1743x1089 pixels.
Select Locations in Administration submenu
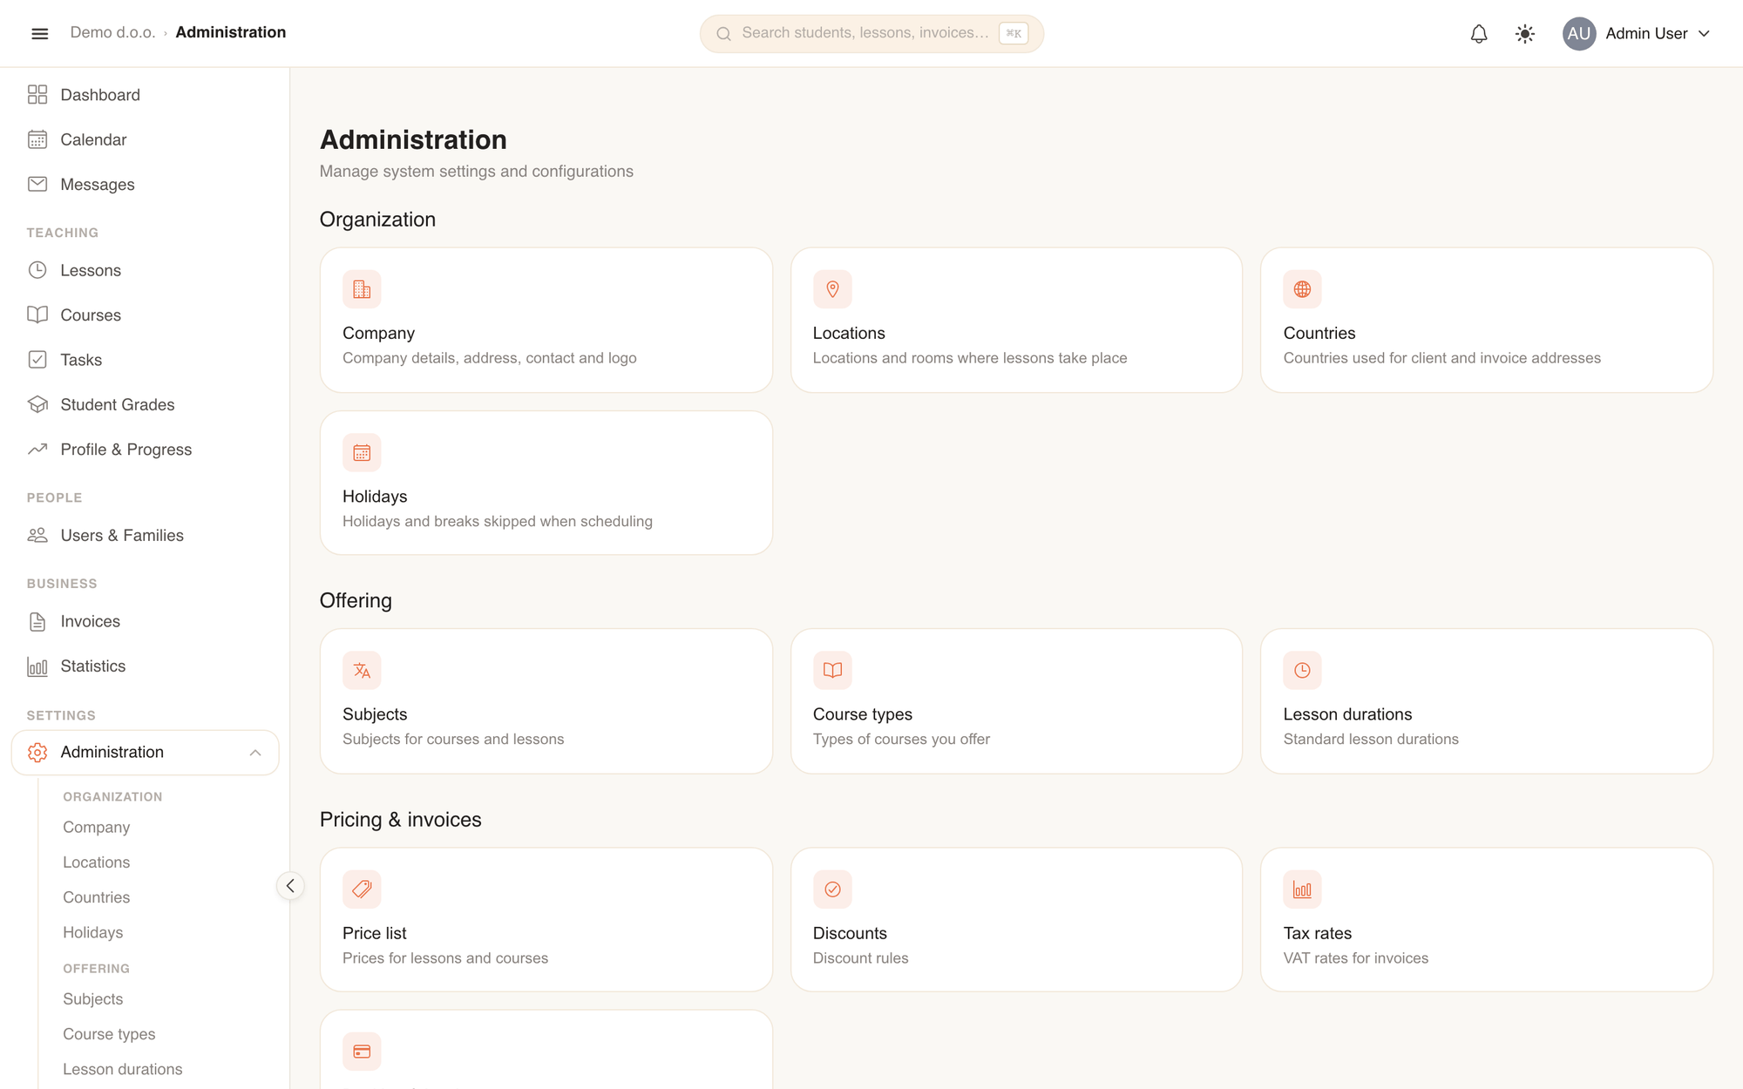click(x=97, y=862)
